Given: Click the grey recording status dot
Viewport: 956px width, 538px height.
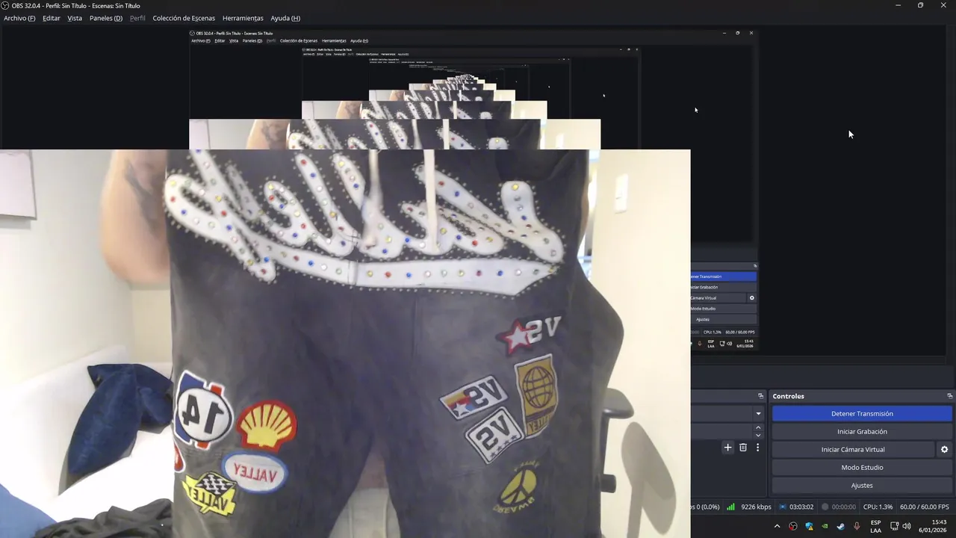Looking at the screenshot, I should (825, 507).
